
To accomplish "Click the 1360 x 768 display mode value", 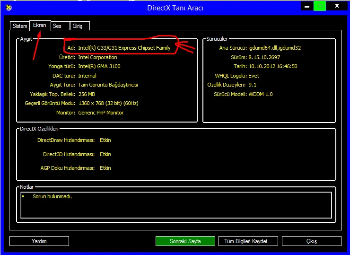I will pyautogui.click(x=108, y=103).
